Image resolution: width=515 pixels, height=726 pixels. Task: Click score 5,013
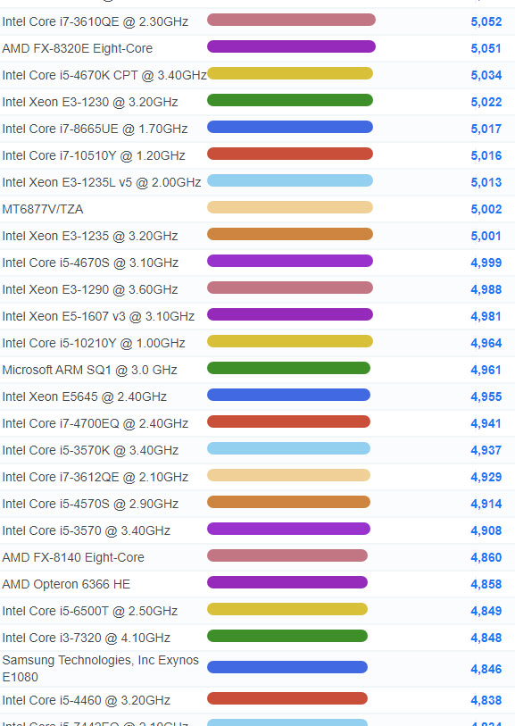point(486,183)
